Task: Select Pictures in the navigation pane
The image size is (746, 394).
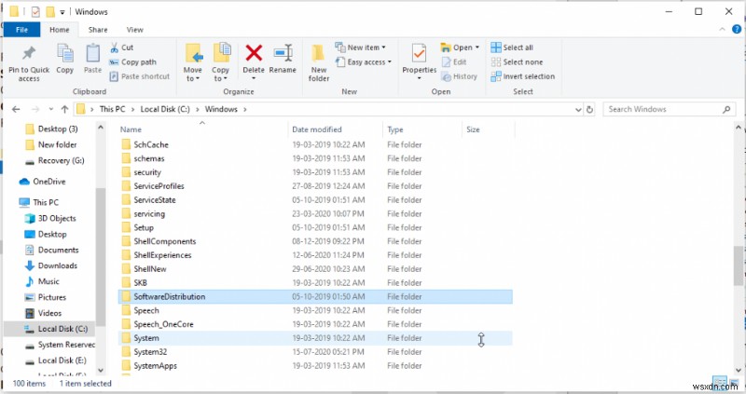Action: coord(52,297)
